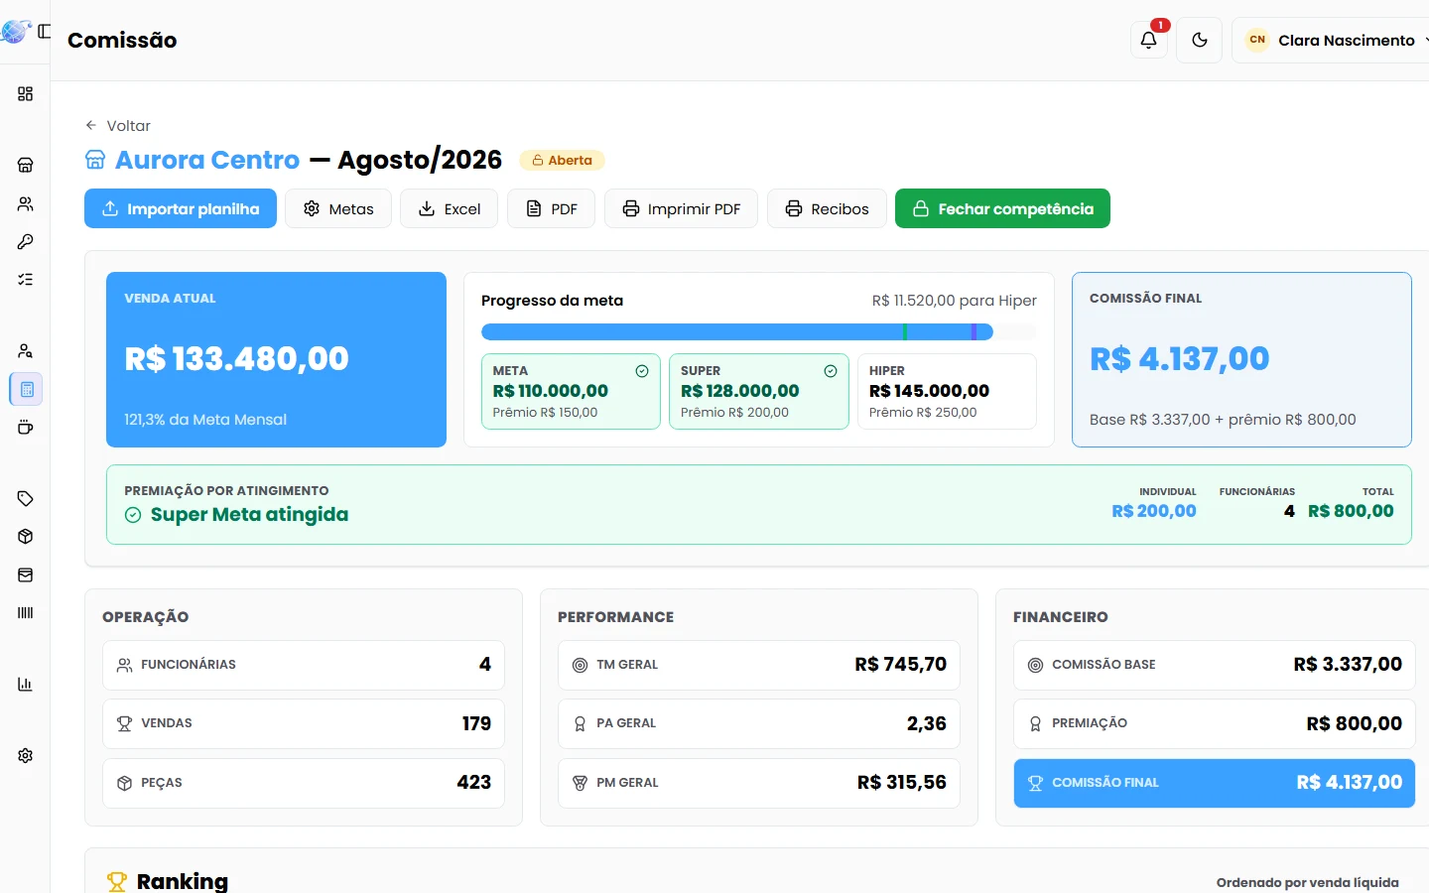Download the Excel export
The image size is (1429, 893).
click(449, 208)
